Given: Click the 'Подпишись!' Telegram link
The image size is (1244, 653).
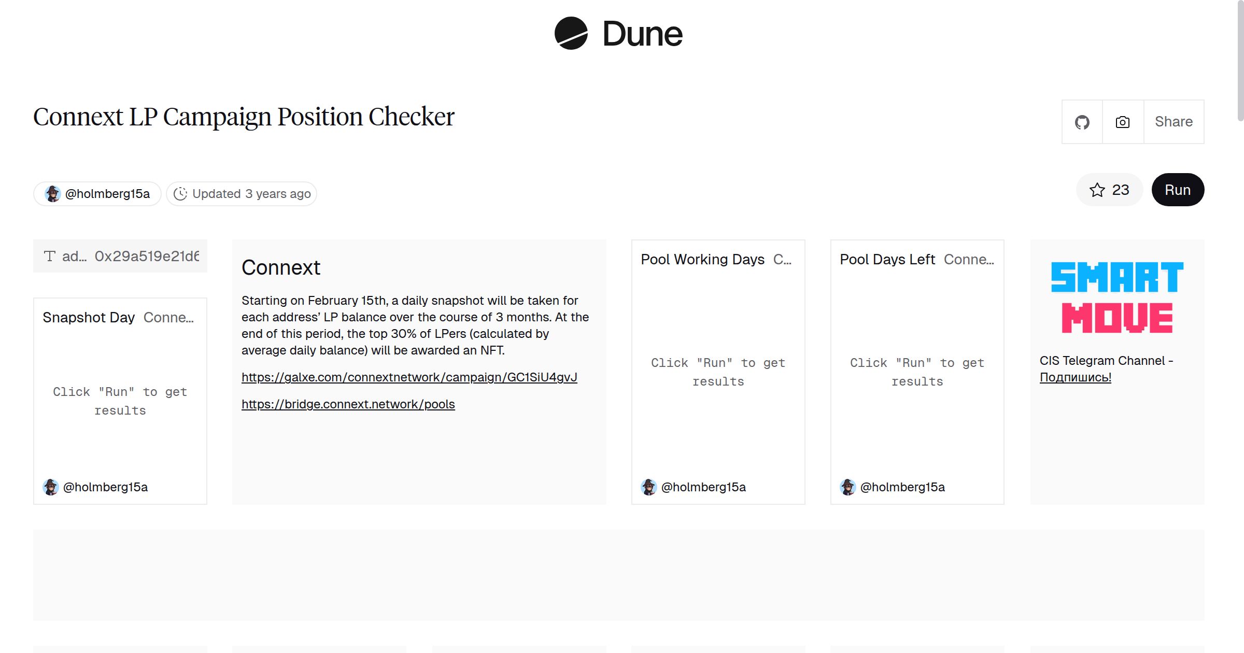Looking at the screenshot, I should (x=1075, y=378).
